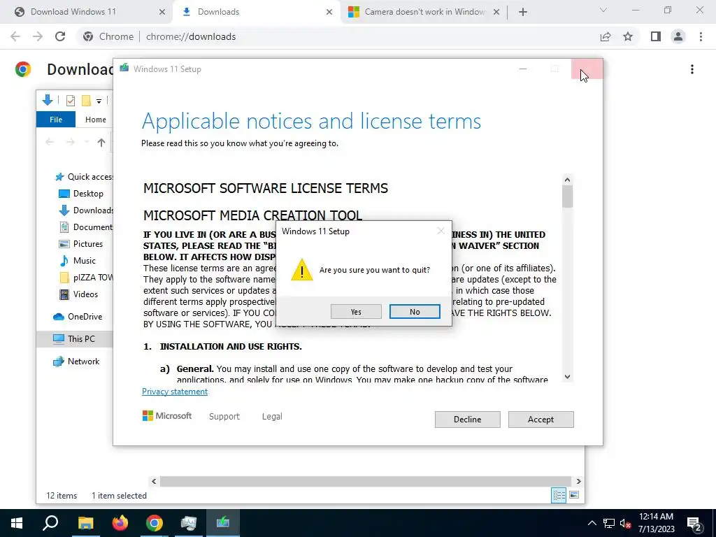Select Pictures in Explorer navigation pane
The width and height of the screenshot is (716, 537).
[81, 244]
